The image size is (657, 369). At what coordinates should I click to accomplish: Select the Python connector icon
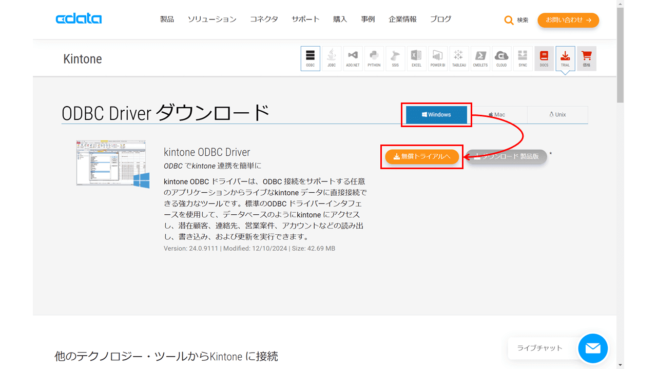click(x=374, y=58)
